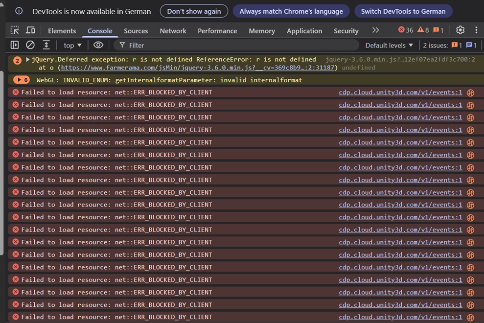
Task: Open the farmerama.com jQuery stack trace link
Action: (198, 68)
